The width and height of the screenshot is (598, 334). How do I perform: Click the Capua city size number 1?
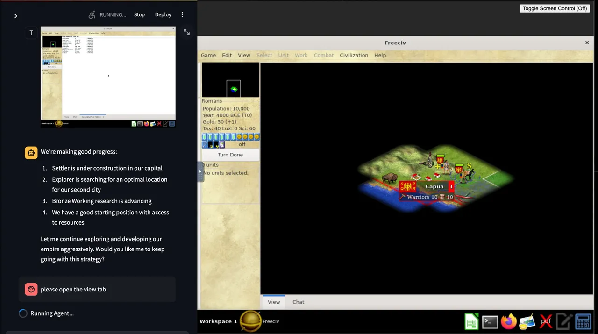coord(451,186)
